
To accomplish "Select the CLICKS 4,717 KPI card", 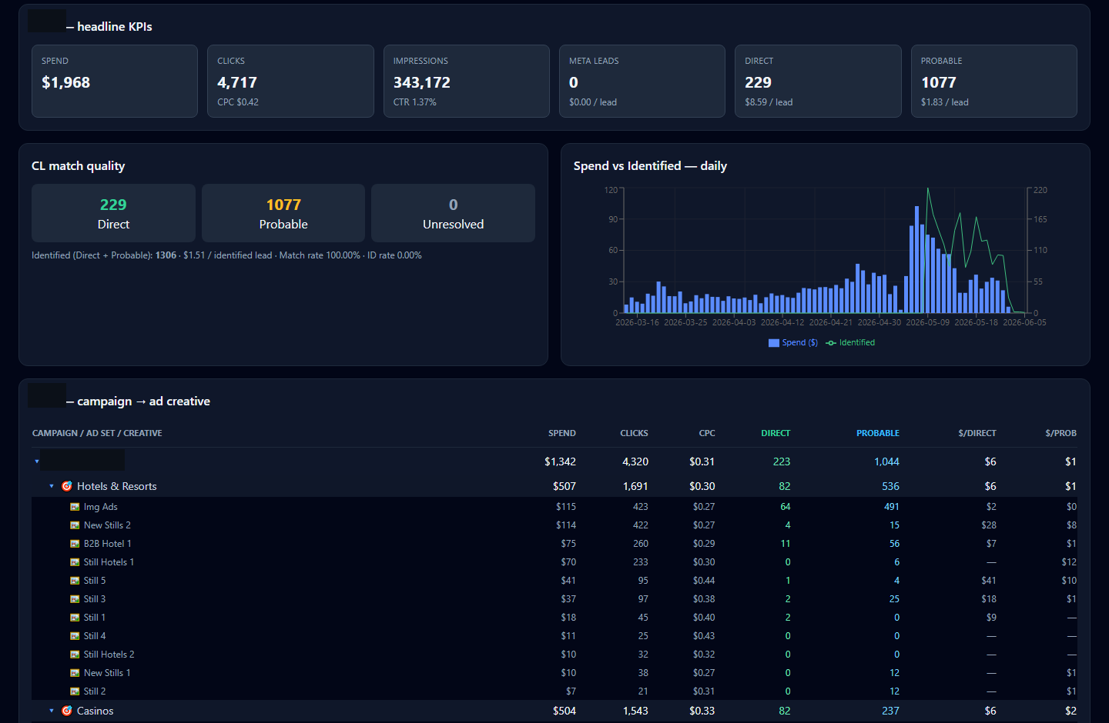I will [290, 81].
